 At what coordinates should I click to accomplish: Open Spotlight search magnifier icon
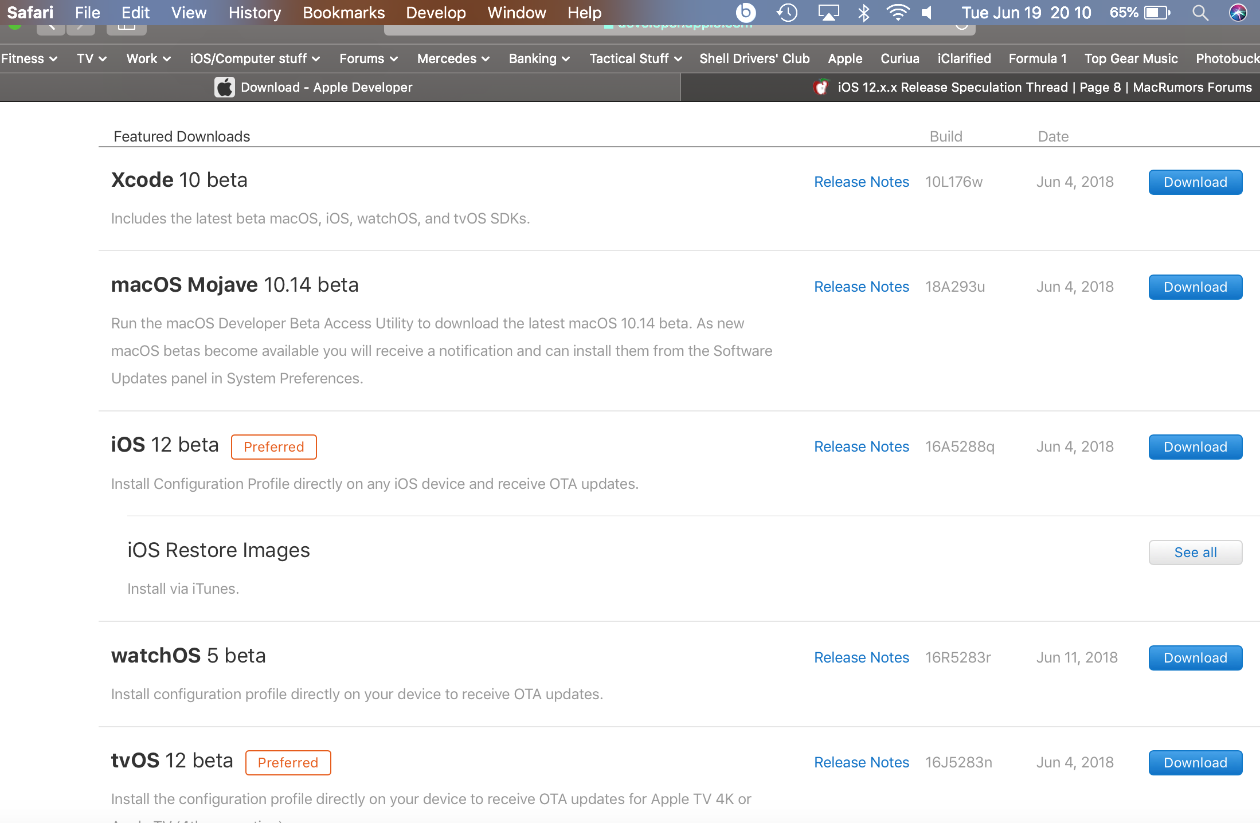point(1200,13)
